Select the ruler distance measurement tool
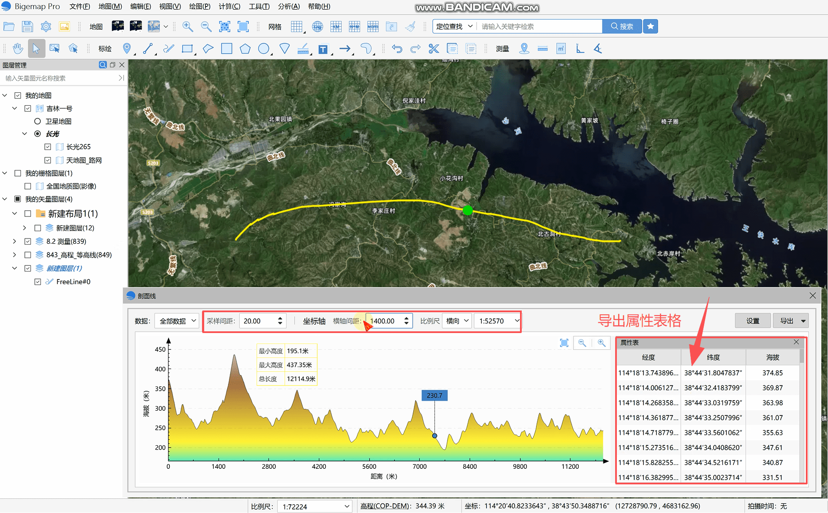Viewport: 828px width, 513px height. pyautogui.click(x=543, y=49)
